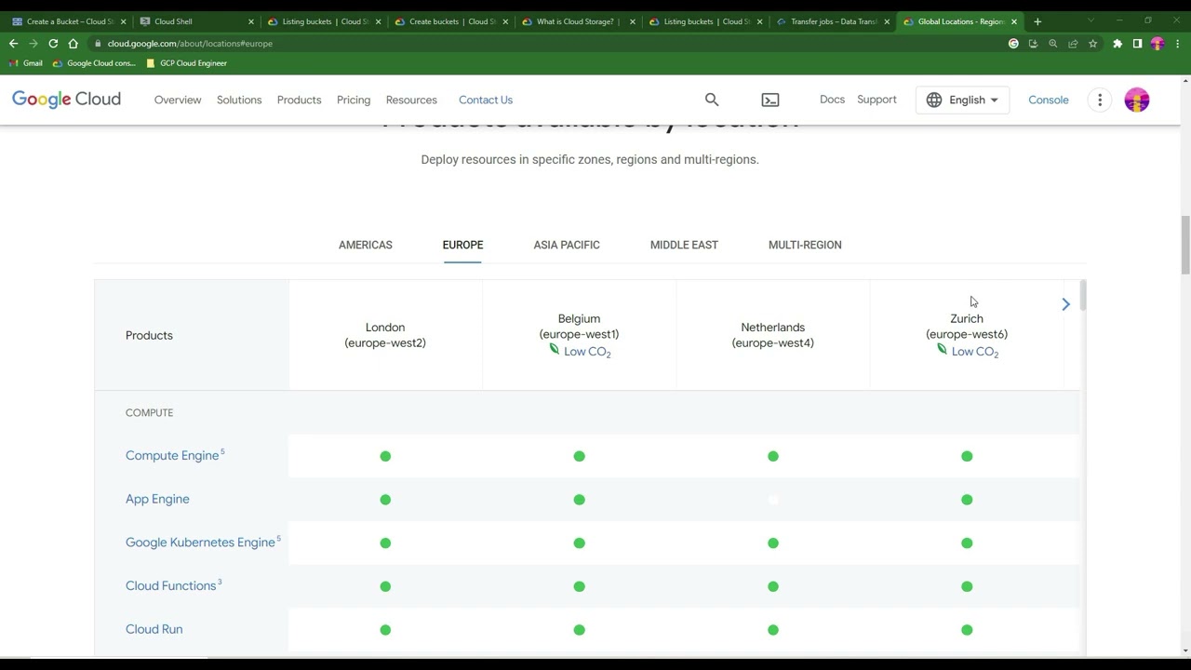
Task: Click the page vertical scrollbar thumb
Action: 1185,245
